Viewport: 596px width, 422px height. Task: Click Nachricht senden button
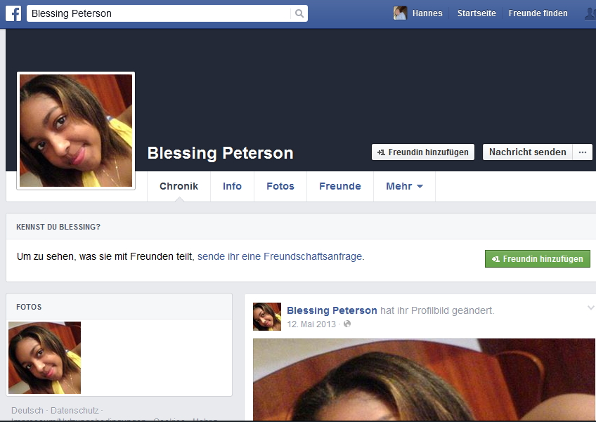pos(527,152)
